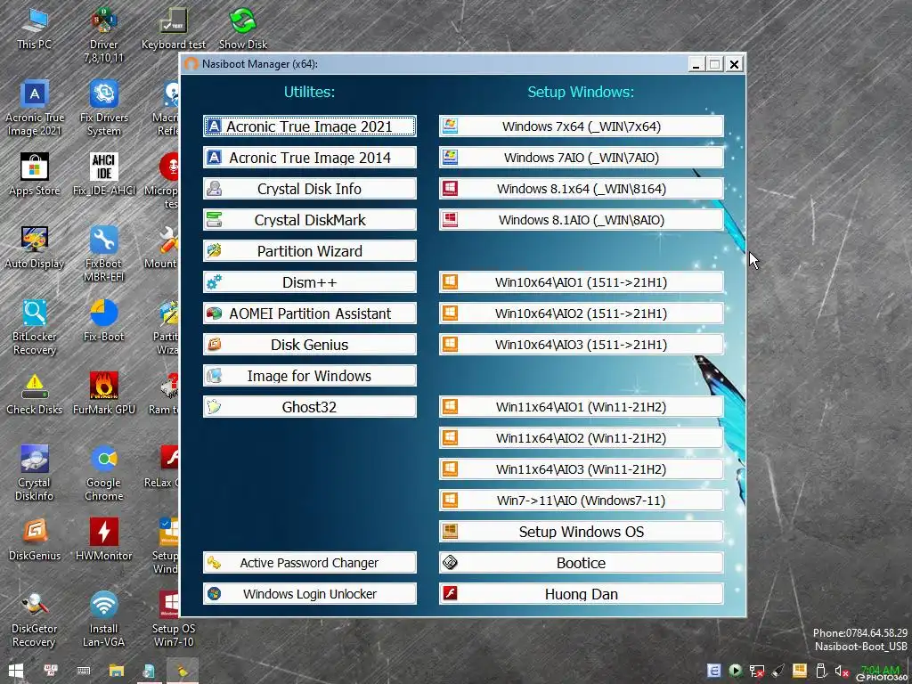This screenshot has width=912, height=684.
Task: Open AOMEI Partition Assistant
Action: [309, 313]
